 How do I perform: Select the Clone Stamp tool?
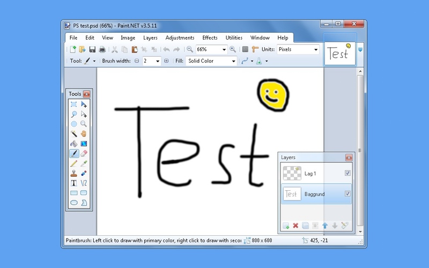[74, 173]
